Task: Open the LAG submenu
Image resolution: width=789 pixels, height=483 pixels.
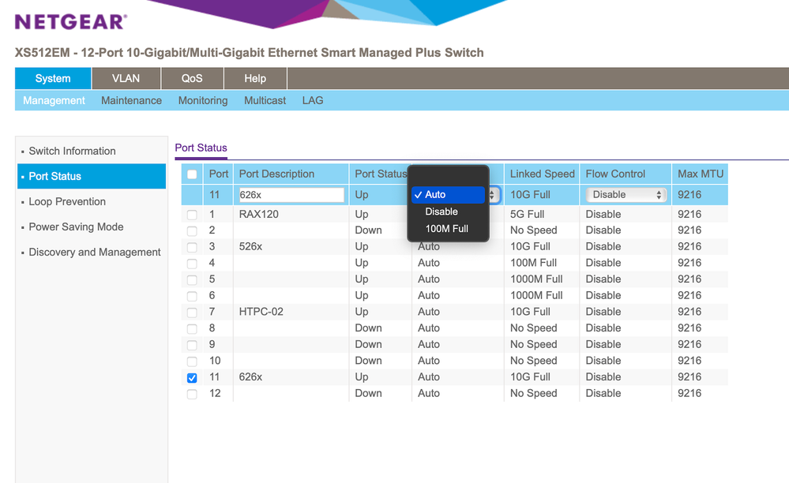Action: click(313, 100)
